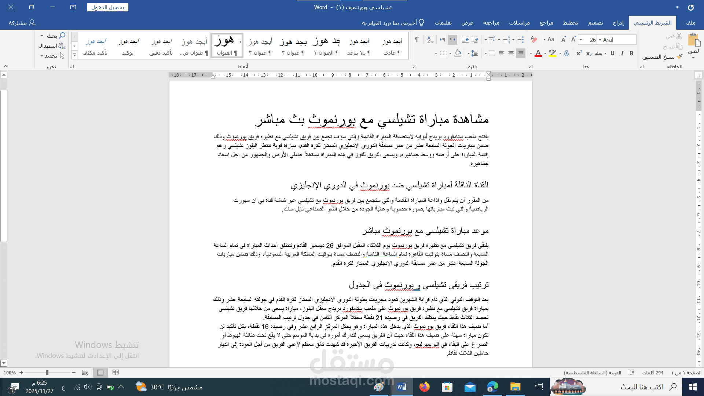Align paragraph text to the left

click(x=502, y=54)
